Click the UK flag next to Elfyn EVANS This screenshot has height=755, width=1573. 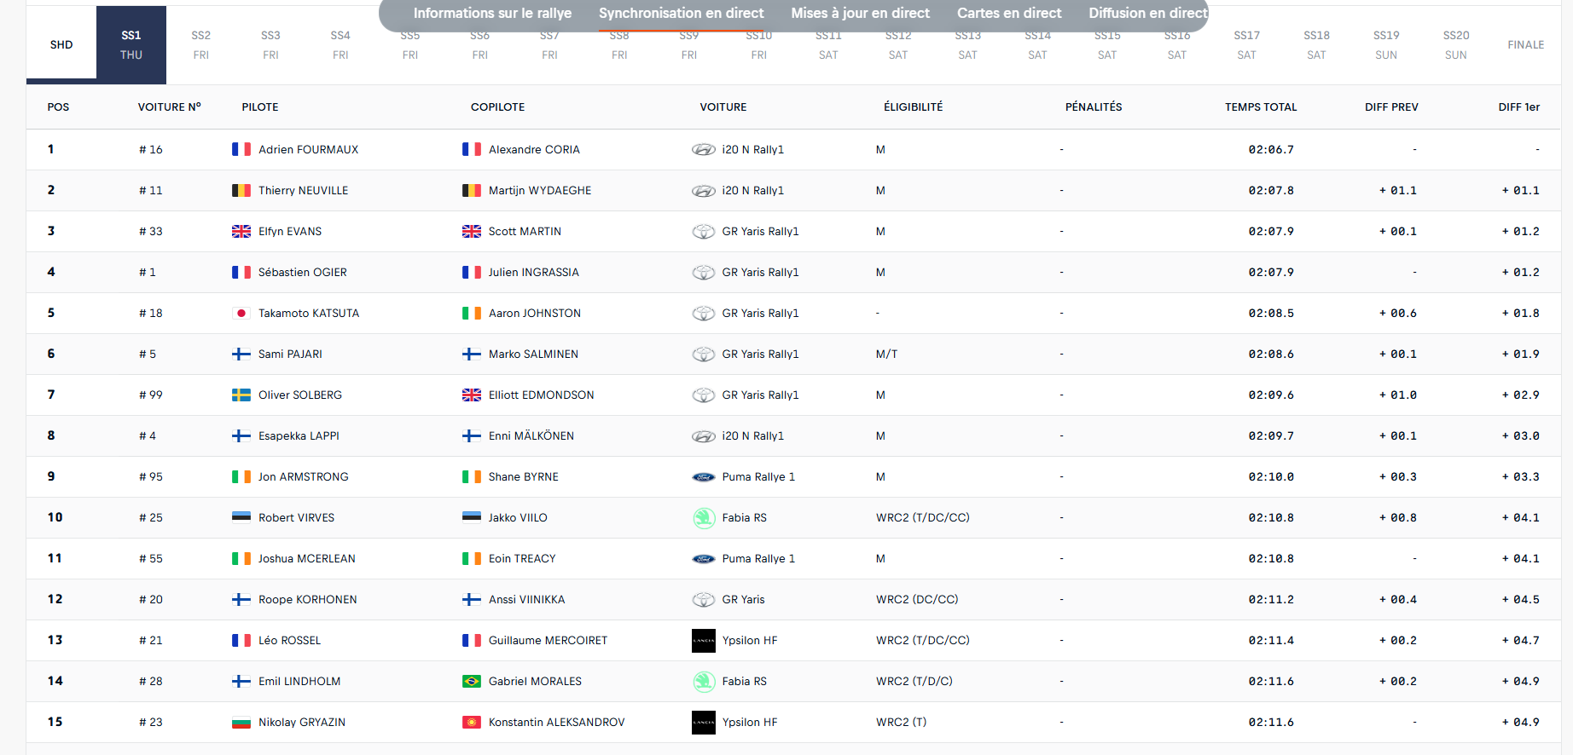click(x=241, y=231)
